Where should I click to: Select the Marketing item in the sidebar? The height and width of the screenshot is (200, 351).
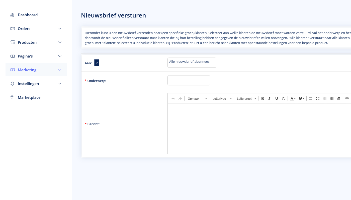point(27,70)
